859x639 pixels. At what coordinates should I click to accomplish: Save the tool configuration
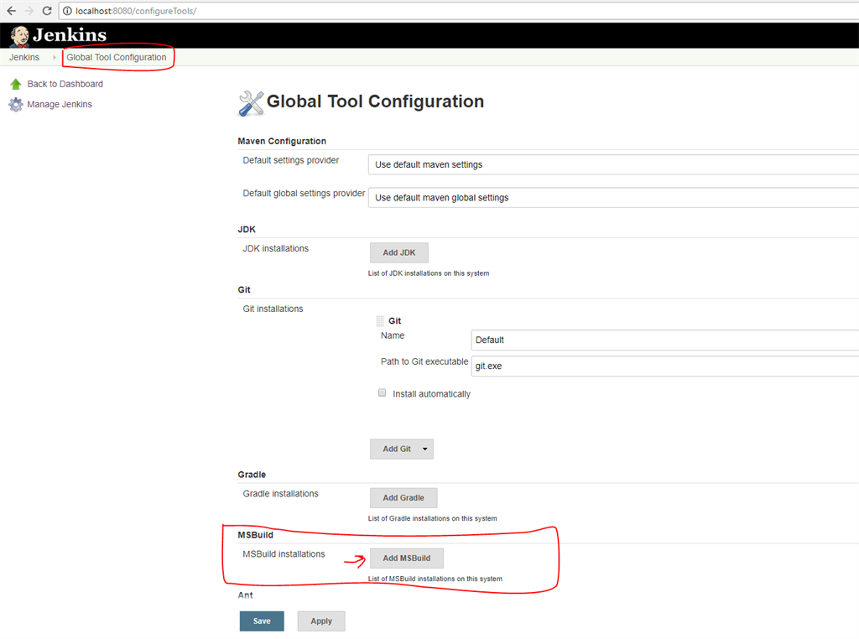[262, 621]
